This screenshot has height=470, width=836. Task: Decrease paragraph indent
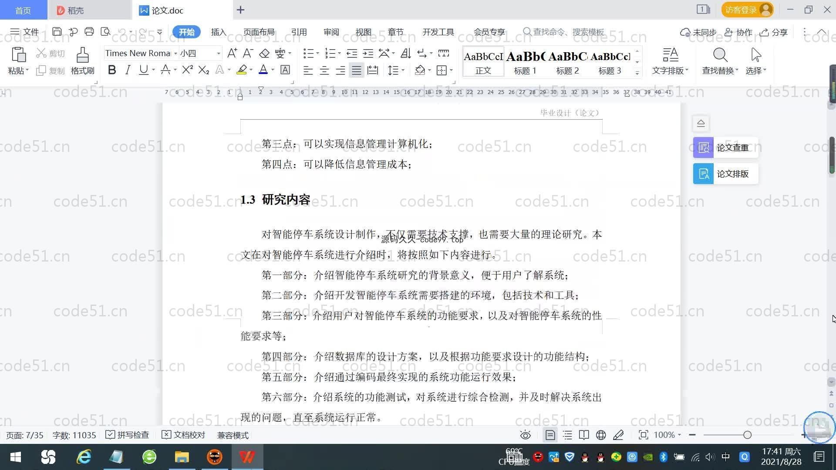(352, 53)
